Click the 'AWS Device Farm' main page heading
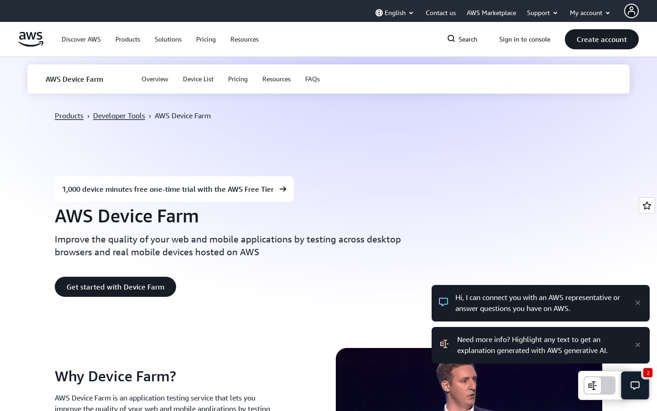This screenshot has height=411, width=657. 127,216
